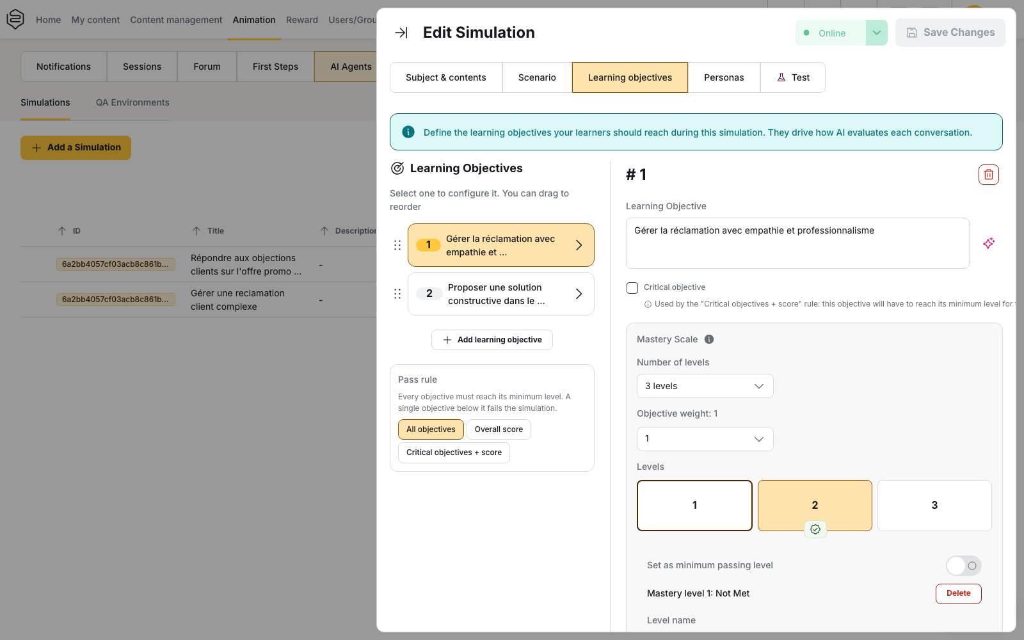Open the Forum tab
This screenshot has height=640, width=1024.
[x=207, y=67]
